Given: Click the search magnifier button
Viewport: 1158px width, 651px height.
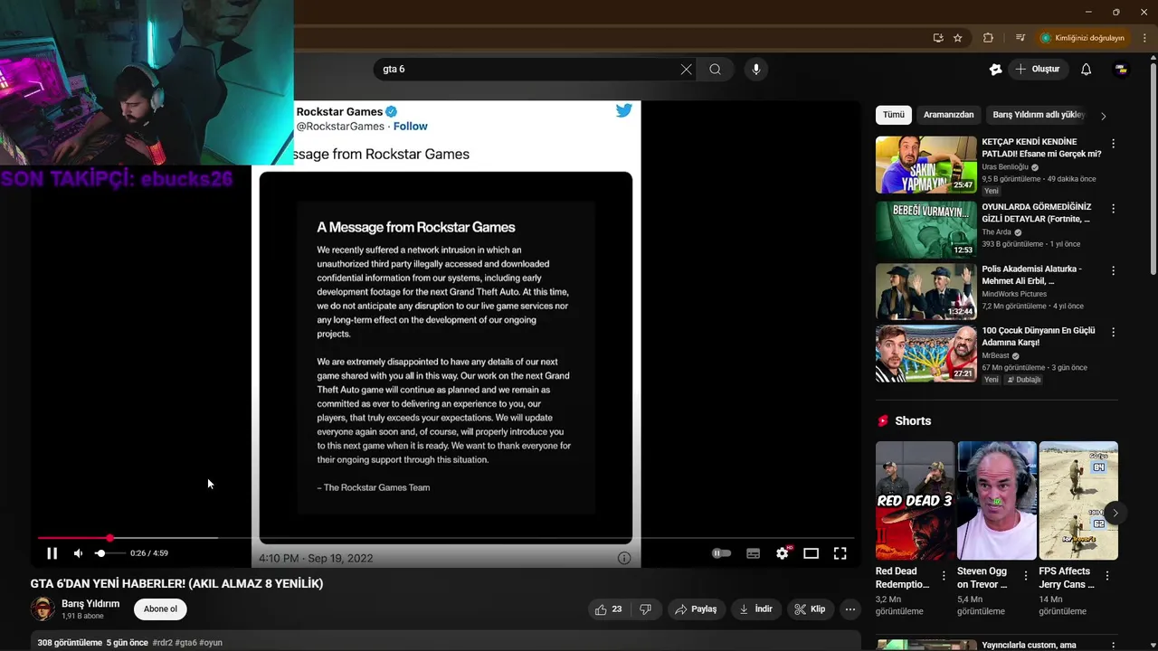Looking at the screenshot, I should coord(716,69).
